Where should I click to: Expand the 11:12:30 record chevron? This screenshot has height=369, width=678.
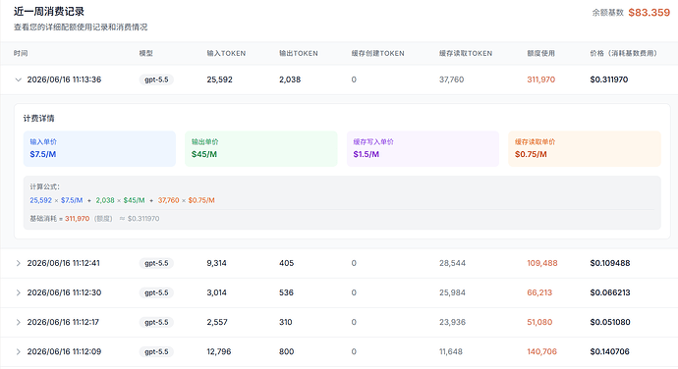click(18, 292)
